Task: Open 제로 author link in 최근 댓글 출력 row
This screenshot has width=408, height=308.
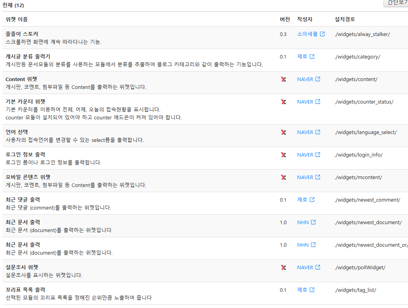Action: pyautogui.click(x=302, y=200)
